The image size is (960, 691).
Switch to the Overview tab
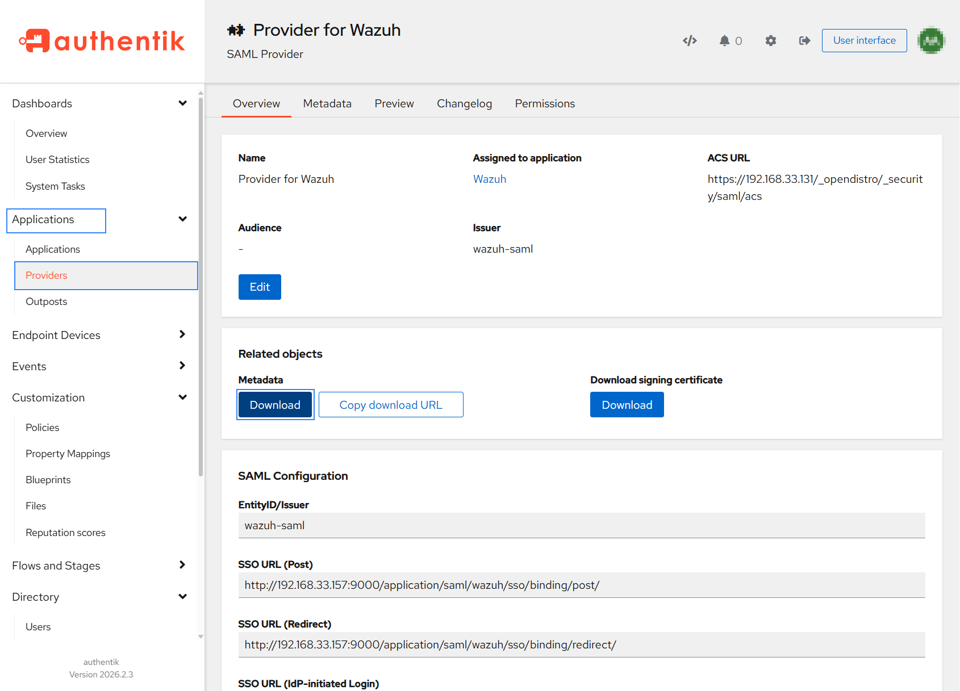point(256,103)
